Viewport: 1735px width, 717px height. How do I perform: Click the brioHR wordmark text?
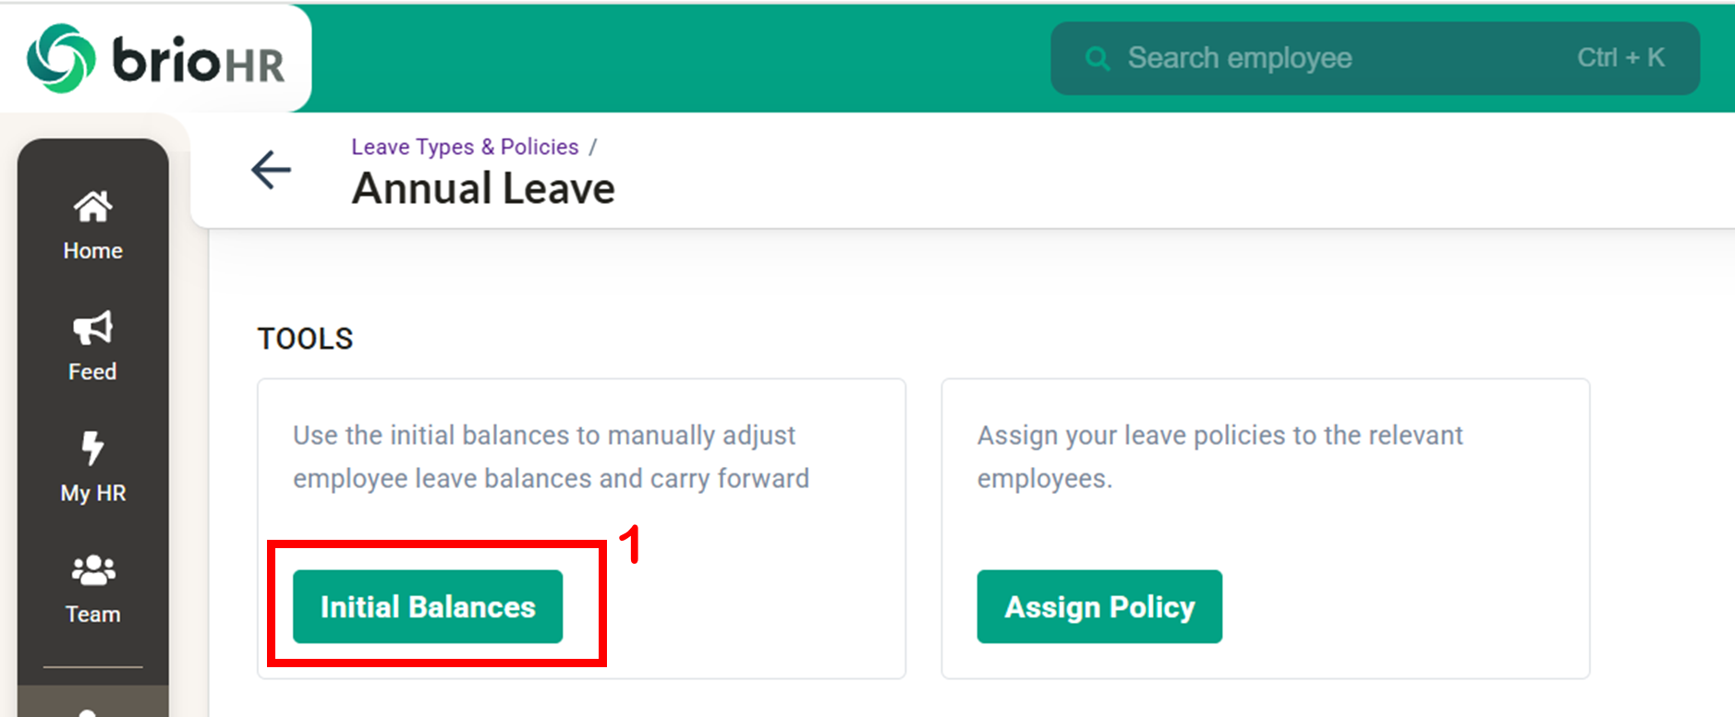[x=198, y=61]
